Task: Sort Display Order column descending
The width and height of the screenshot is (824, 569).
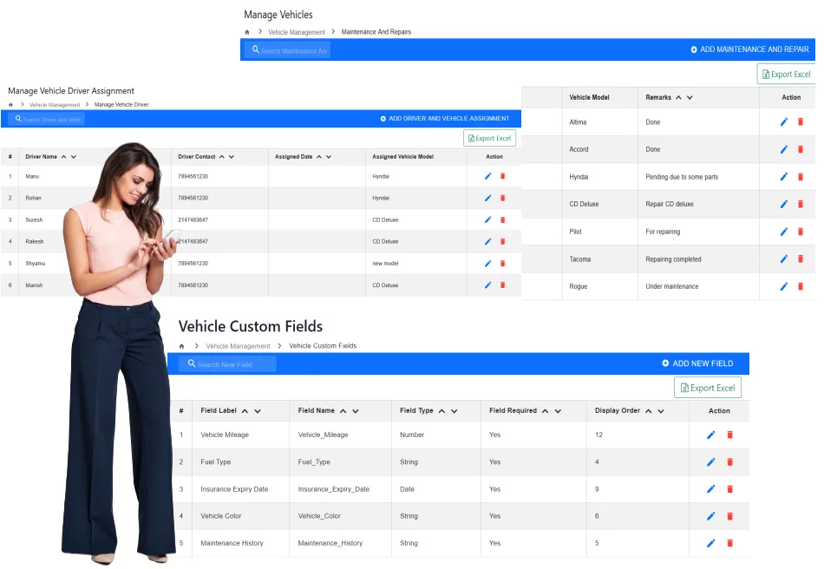Action: coord(661,411)
